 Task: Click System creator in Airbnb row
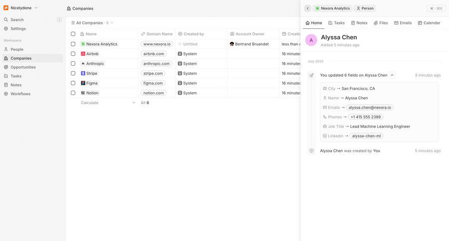187,54
